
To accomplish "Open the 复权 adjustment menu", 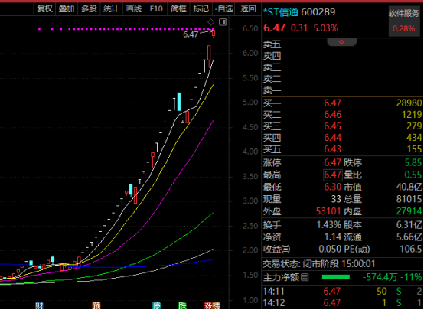I will [44, 9].
